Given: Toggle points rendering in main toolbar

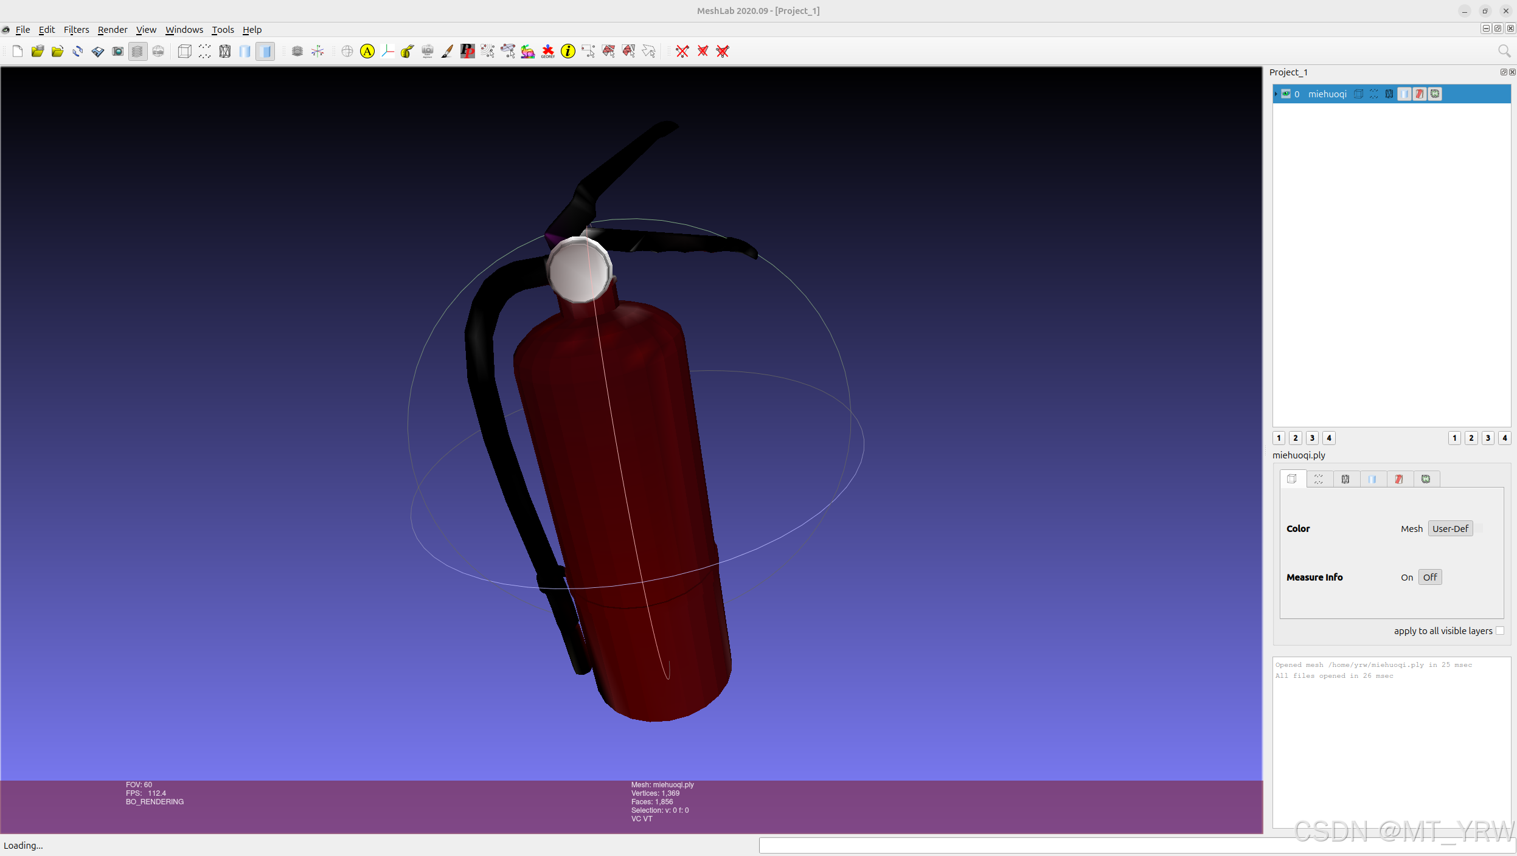Looking at the screenshot, I should point(205,52).
